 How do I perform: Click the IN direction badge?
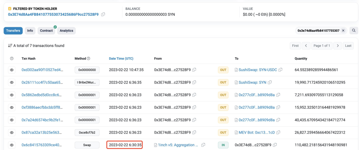click(223, 145)
